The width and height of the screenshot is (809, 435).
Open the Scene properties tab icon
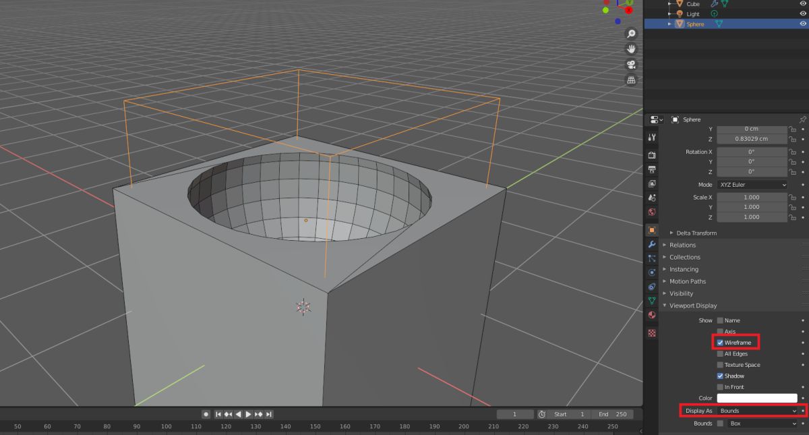[651, 198]
